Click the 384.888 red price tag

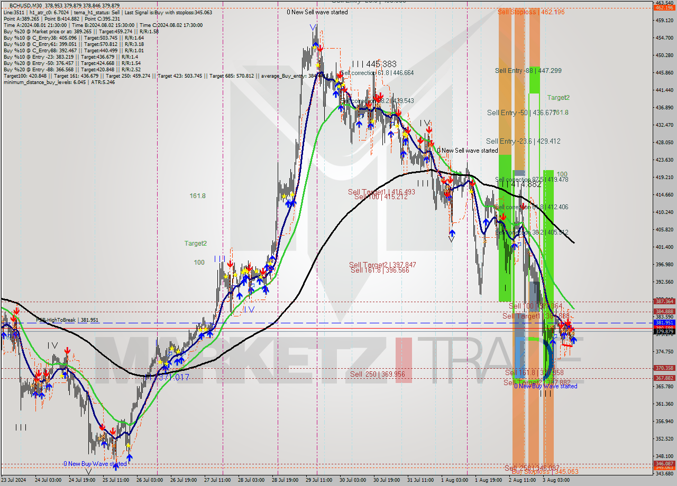click(665, 311)
